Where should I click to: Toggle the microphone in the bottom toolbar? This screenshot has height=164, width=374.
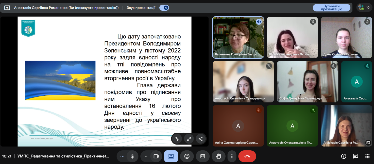click(x=132, y=156)
